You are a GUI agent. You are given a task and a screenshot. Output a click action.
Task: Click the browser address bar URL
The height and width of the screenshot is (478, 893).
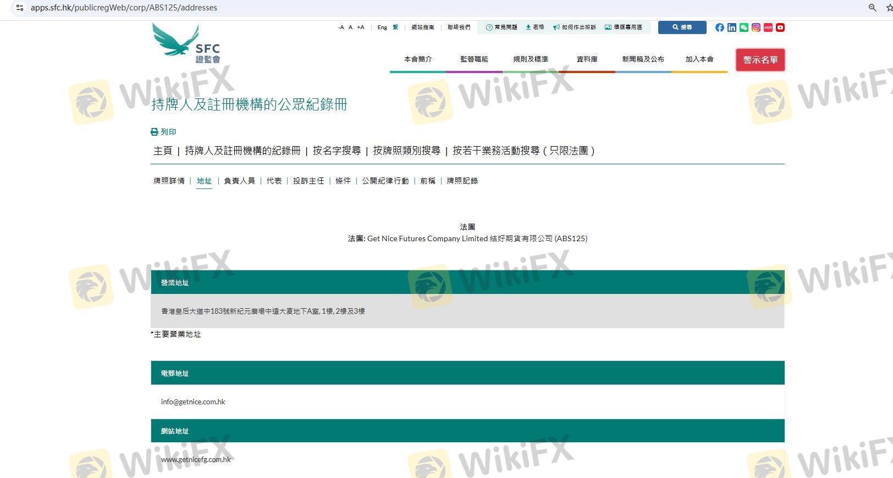124,8
